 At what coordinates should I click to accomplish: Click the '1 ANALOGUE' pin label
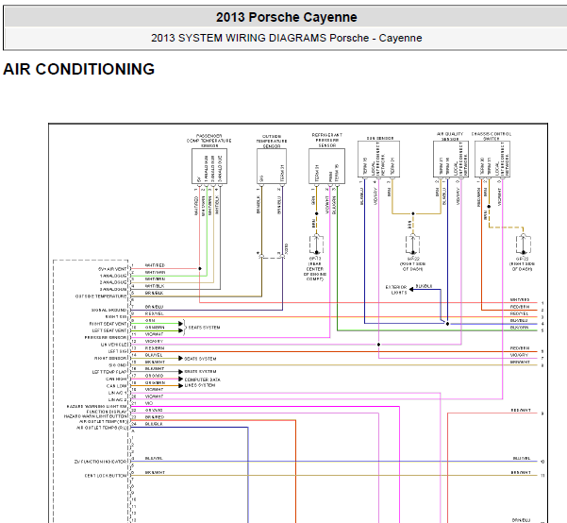(x=113, y=276)
